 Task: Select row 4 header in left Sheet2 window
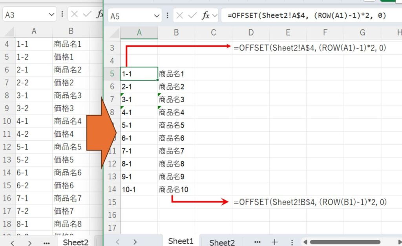[7, 44]
